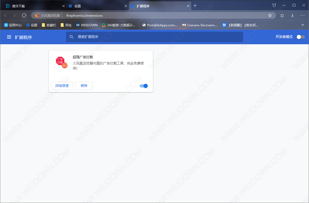Screen dimensions: 309x203
Task: Go back using the back arrow
Action: point(5,15)
